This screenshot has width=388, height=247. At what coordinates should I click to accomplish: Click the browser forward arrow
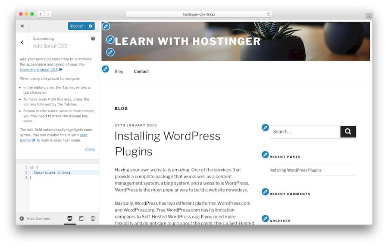pos(48,14)
